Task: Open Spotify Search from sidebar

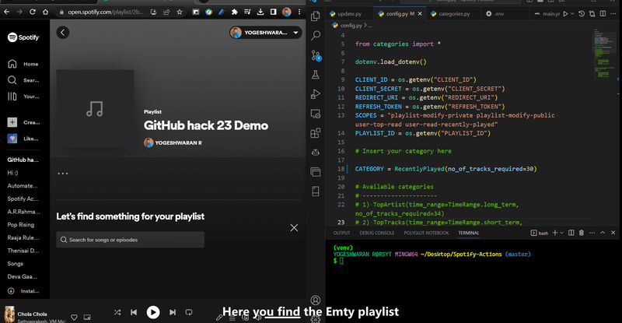Action: tap(12, 80)
